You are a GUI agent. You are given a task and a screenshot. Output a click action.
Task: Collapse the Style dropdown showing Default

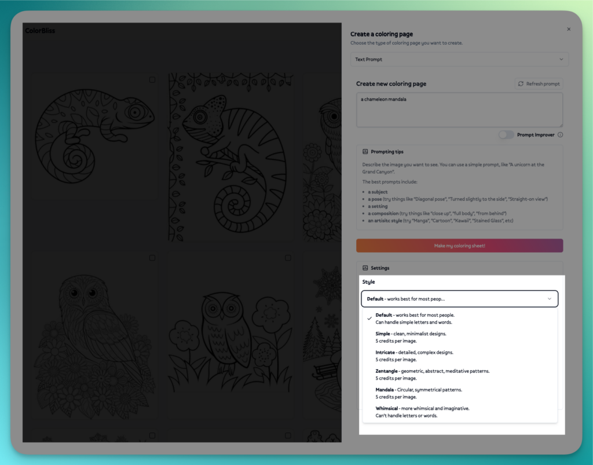pos(459,299)
